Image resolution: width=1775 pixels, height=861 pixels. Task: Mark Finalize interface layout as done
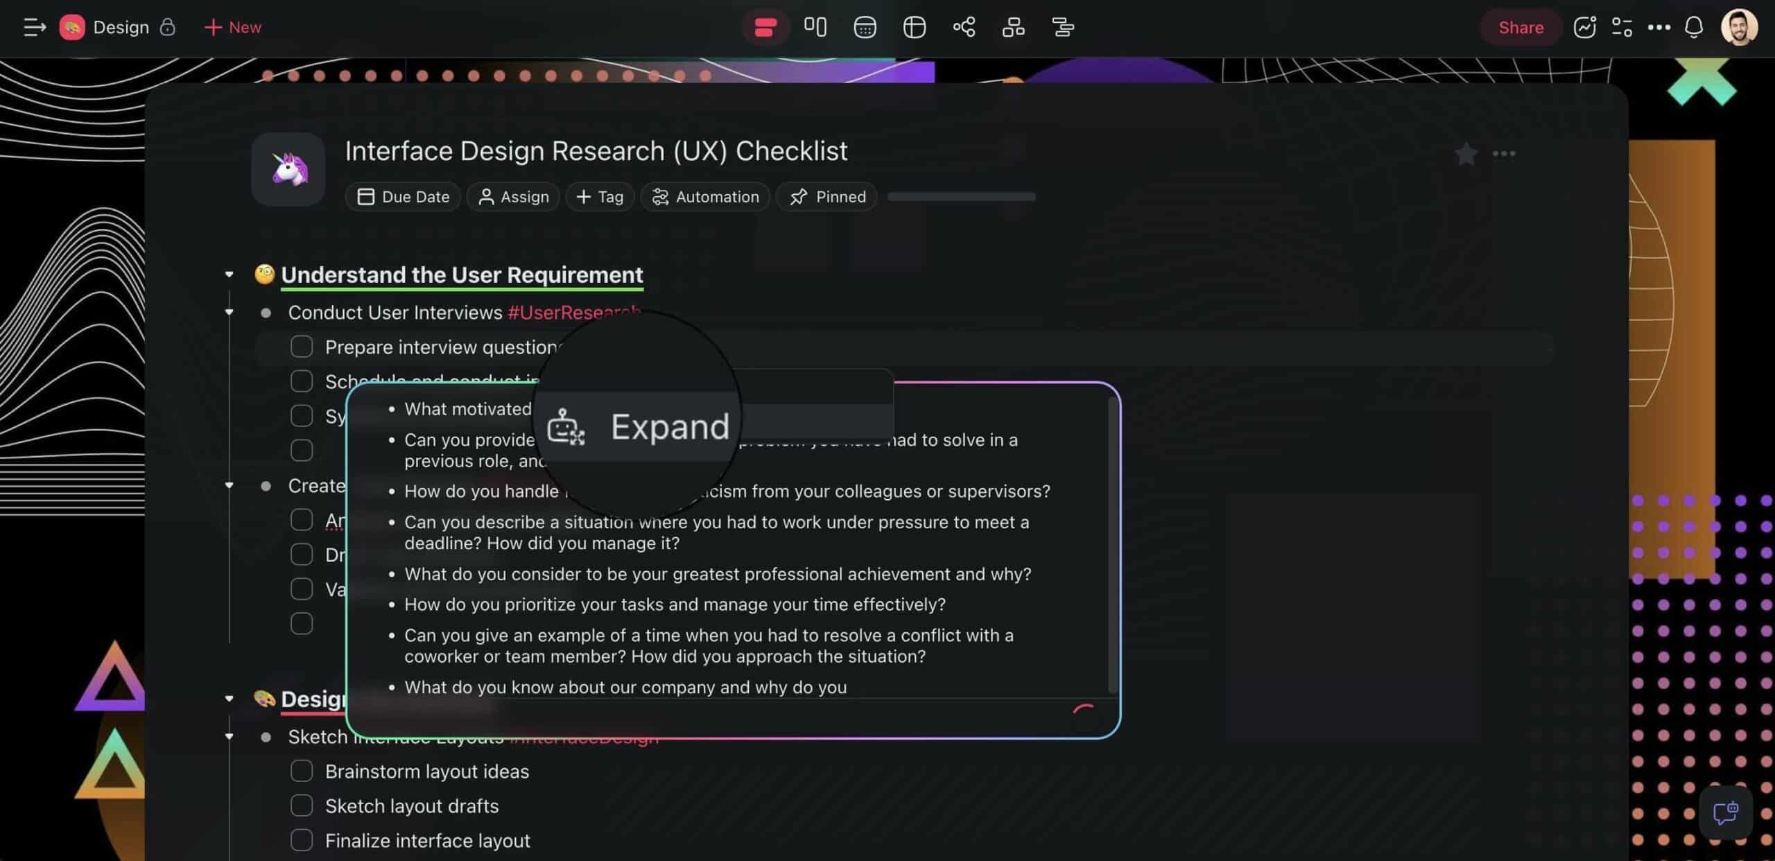pyautogui.click(x=302, y=840)
